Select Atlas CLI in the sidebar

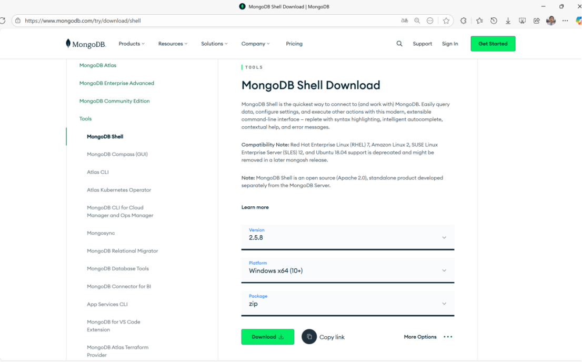pyautogui.click(x=98, y=172)
